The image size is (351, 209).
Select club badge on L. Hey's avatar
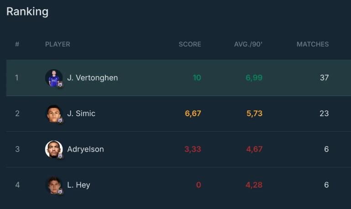60,191
